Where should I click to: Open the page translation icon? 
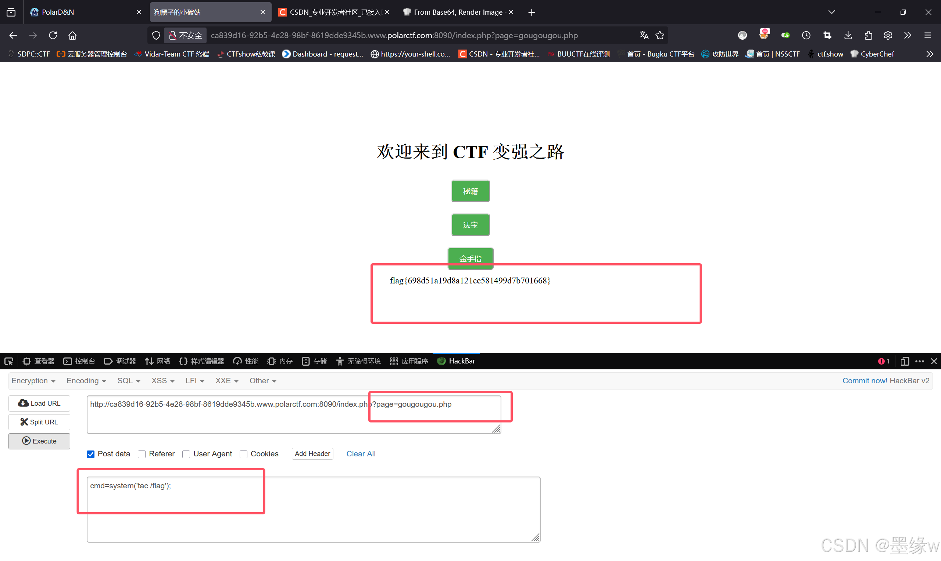point(644,35)
